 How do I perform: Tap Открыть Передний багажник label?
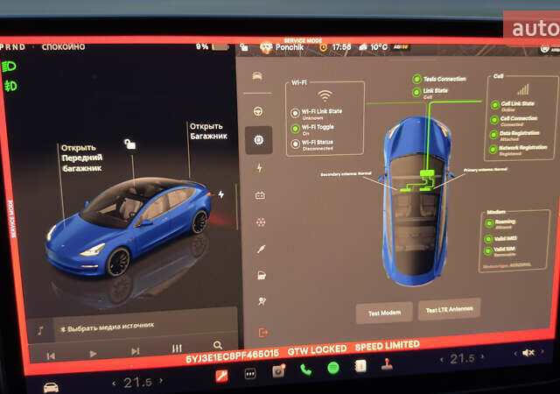[81, 158]
